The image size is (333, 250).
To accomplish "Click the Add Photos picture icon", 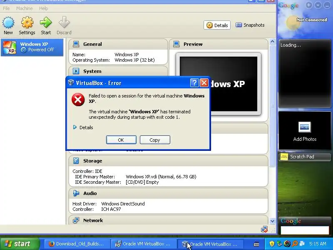I will click(x=305, y=127).
